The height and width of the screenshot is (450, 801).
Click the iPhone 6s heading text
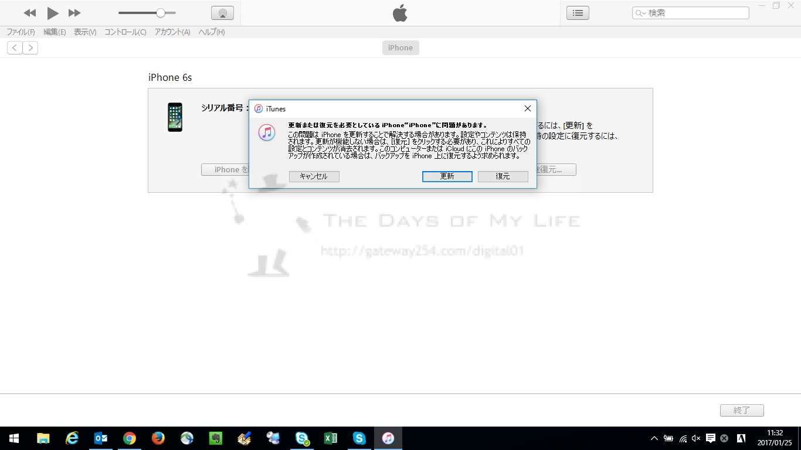(170, 77)
